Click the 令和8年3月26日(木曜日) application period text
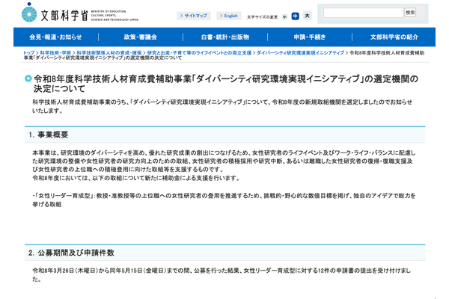 pyautogui.click(x=222, y=274)
